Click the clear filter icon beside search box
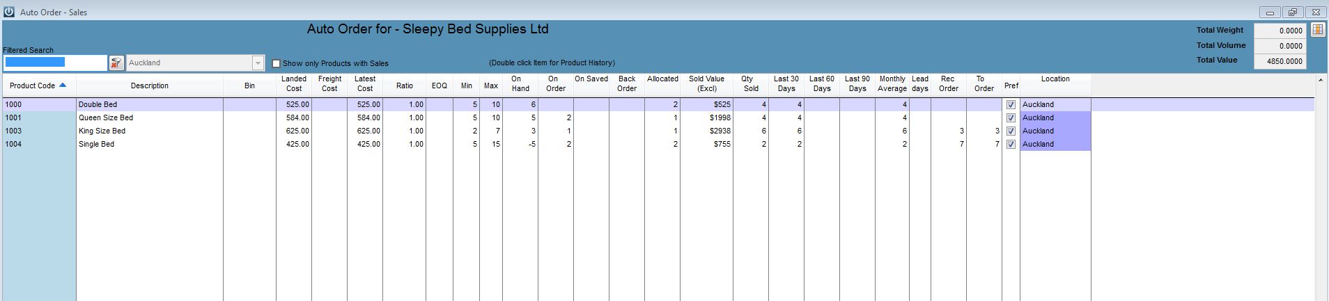1329x301 pixels. pos(116,63)
